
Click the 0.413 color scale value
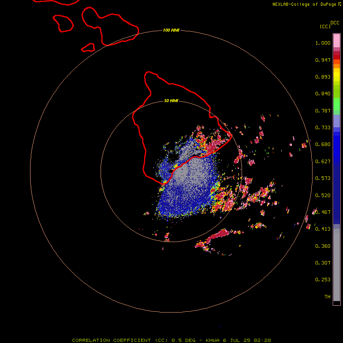[x=323, y=229]
